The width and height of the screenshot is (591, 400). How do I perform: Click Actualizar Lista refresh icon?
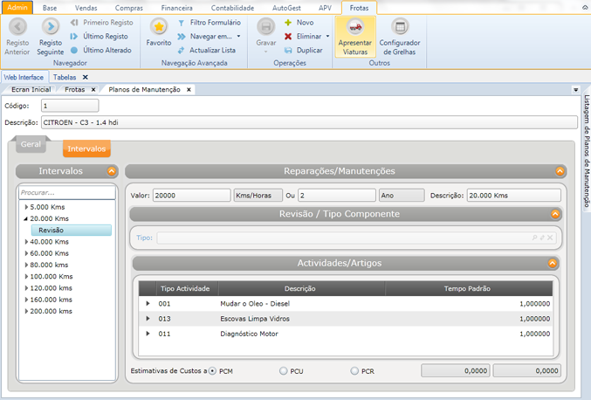tap(181, 51)
